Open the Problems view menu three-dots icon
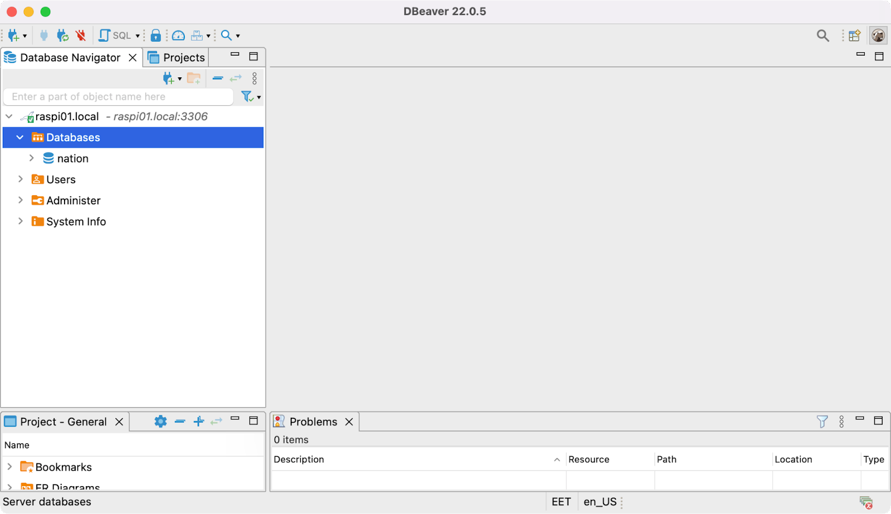This screenshot has height=514, width=891. point(841,422)
